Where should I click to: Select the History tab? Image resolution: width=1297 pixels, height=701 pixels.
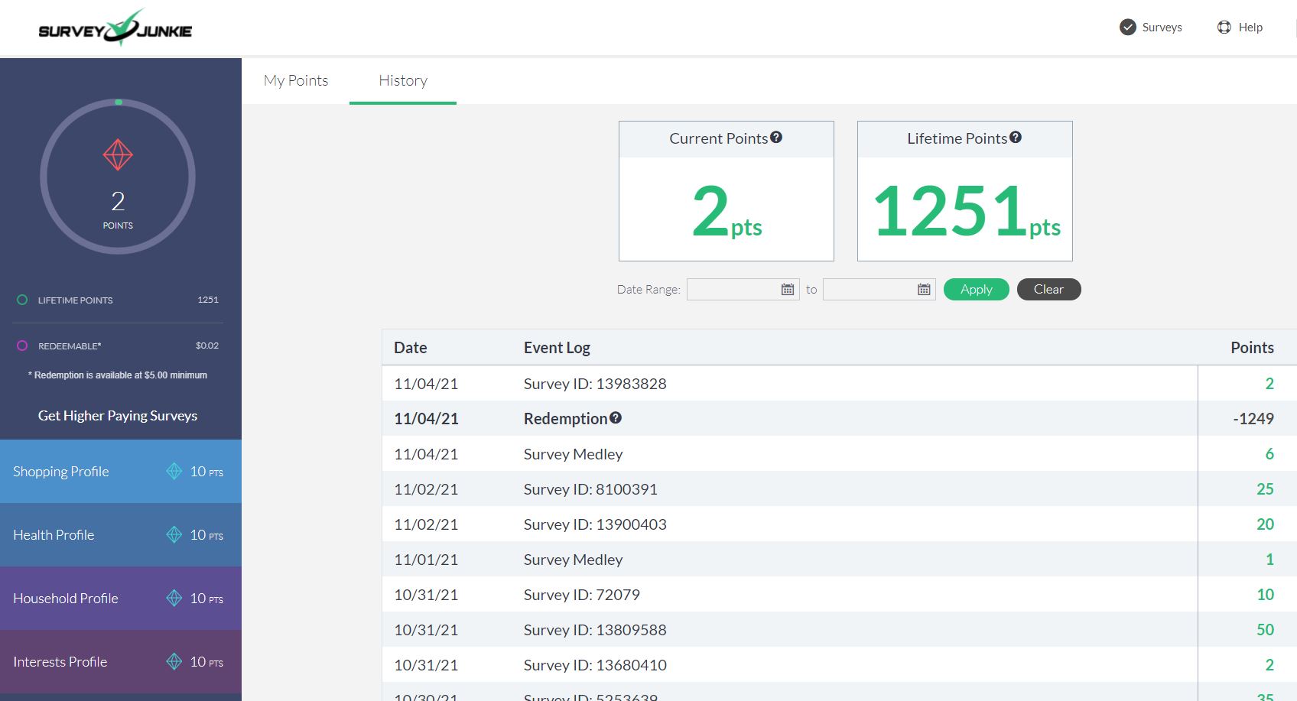(403, 81)
